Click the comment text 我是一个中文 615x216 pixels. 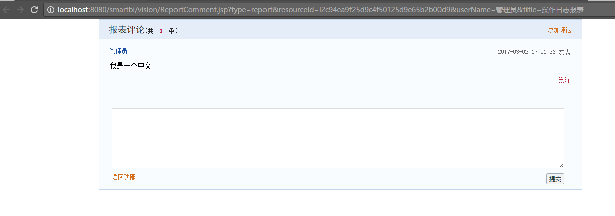point(131,66)
